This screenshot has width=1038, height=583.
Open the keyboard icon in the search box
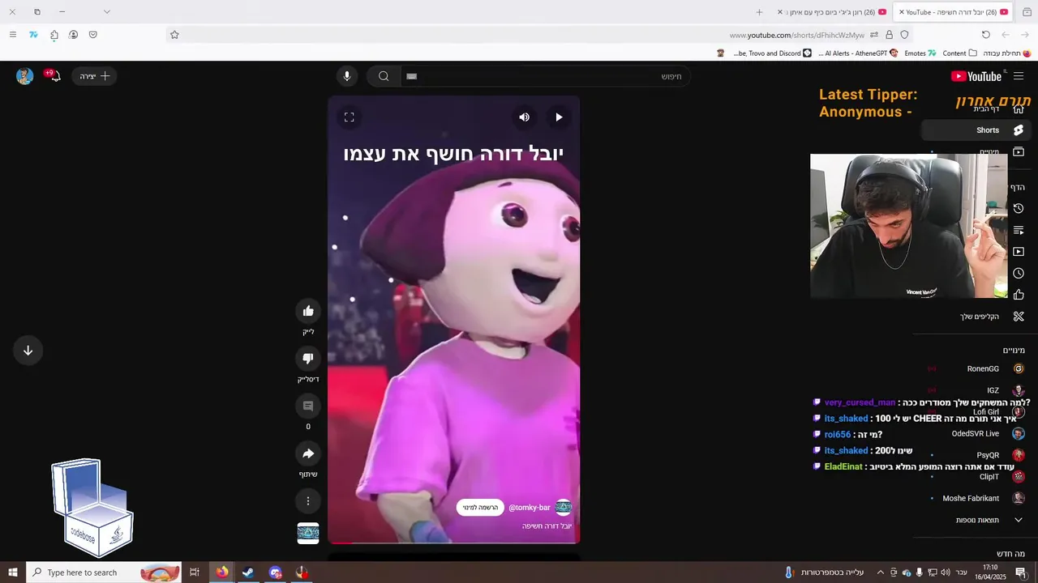click(411, 76)
